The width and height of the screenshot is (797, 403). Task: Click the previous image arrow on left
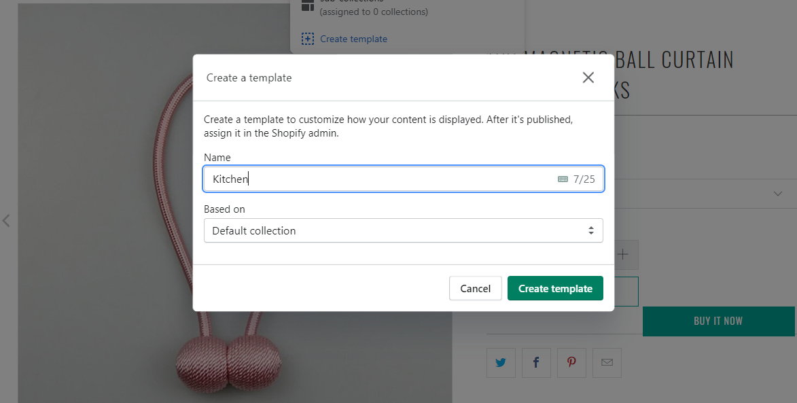coord(6,221)
